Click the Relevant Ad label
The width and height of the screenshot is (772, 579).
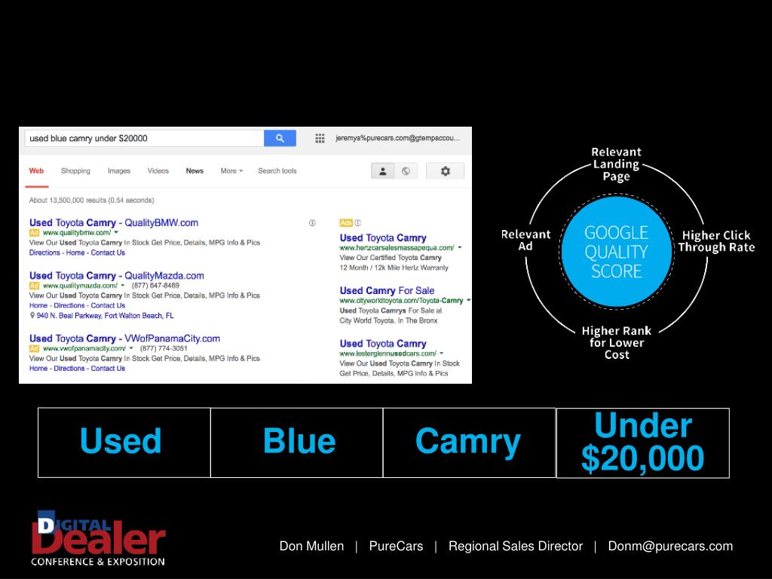525,240
